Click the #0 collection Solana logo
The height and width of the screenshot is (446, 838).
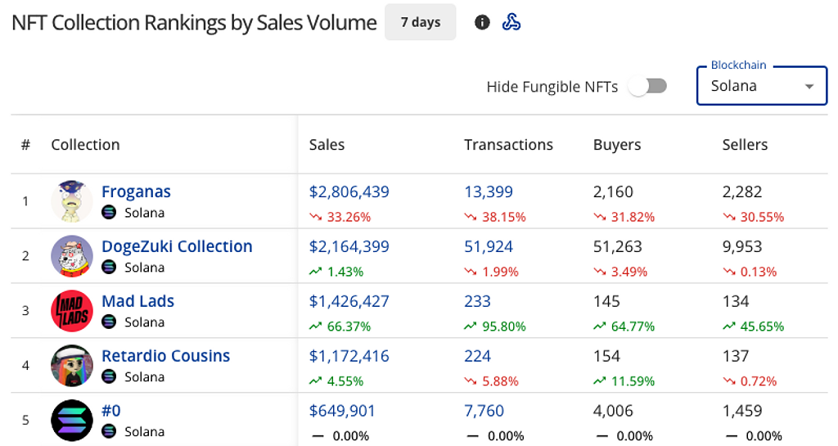pos(72,420)
